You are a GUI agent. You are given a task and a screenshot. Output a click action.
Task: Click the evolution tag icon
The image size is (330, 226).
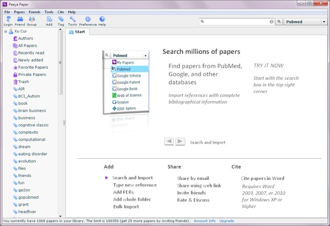[15, 161]
